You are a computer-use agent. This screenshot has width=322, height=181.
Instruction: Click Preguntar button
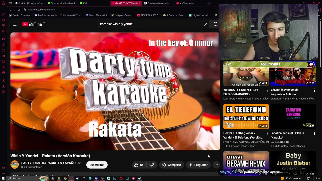point(198,165)
